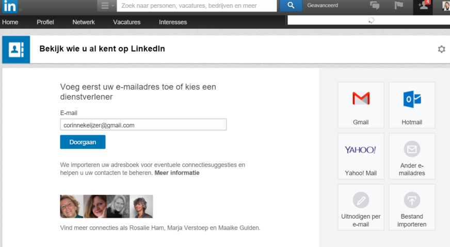450x247 pixels.
Task: Open the Bestand importeren option
Action: [x=412, y=207]
